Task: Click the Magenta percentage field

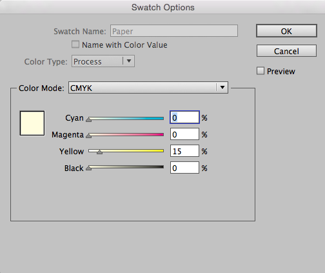Action: click(x=184, y=134)
